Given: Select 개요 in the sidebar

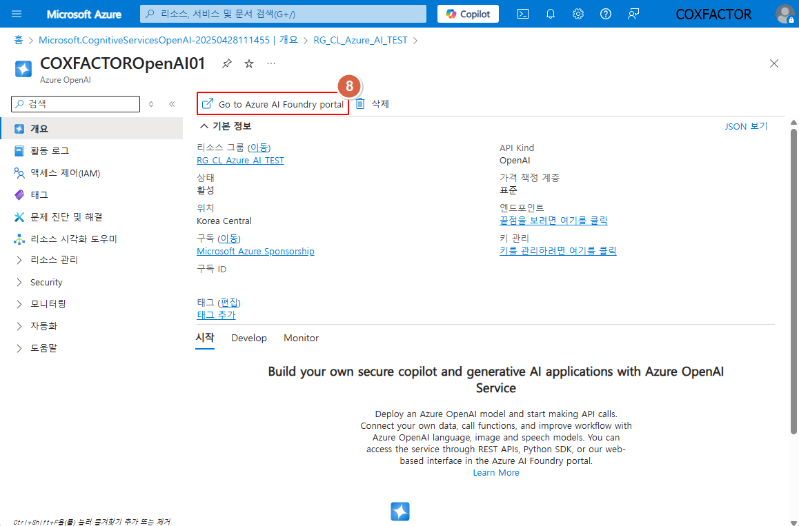Looking at the screenshot, I should pyautogui.click(x=92, y=129).
